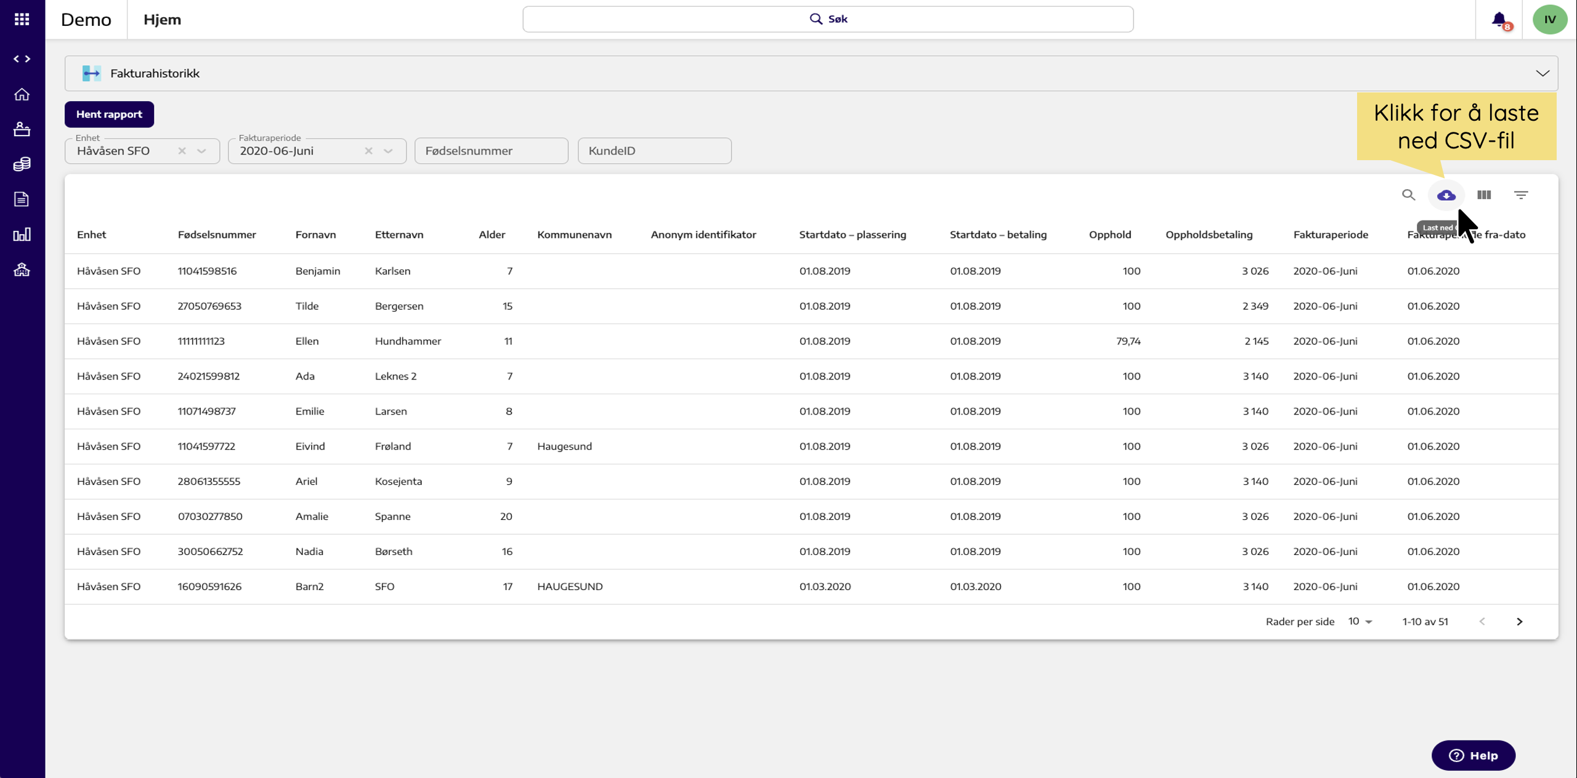1577x778 pixels.
Task: Click Haugesund in Eivind's row
Action: click(564, 447)
